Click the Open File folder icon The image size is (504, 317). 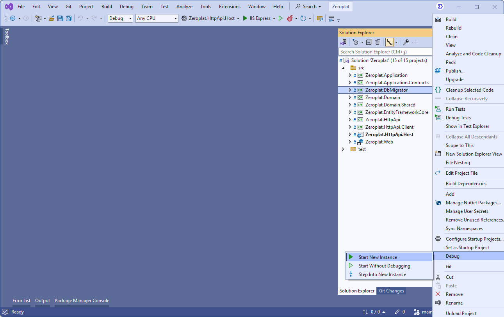click(51, 18)
